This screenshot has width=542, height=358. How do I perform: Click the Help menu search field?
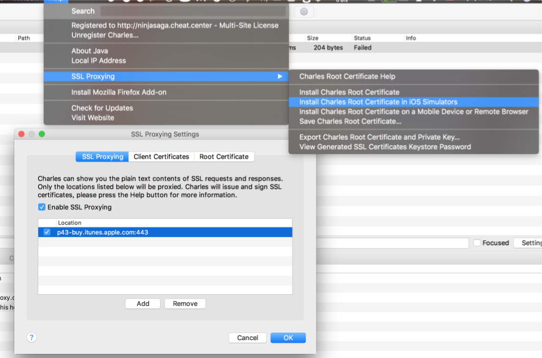[x=193, y=11]
